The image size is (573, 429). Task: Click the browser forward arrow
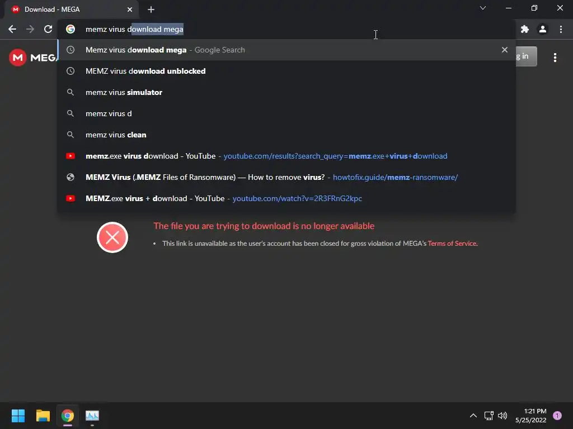[x=30, y=29]
